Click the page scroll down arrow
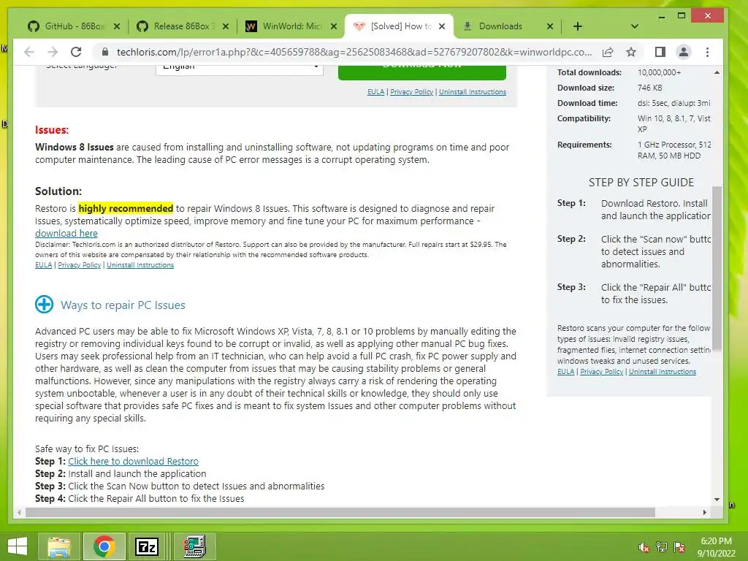Image resolution: width=748 pixels, height=561 pixels. [x=717, y=500]
